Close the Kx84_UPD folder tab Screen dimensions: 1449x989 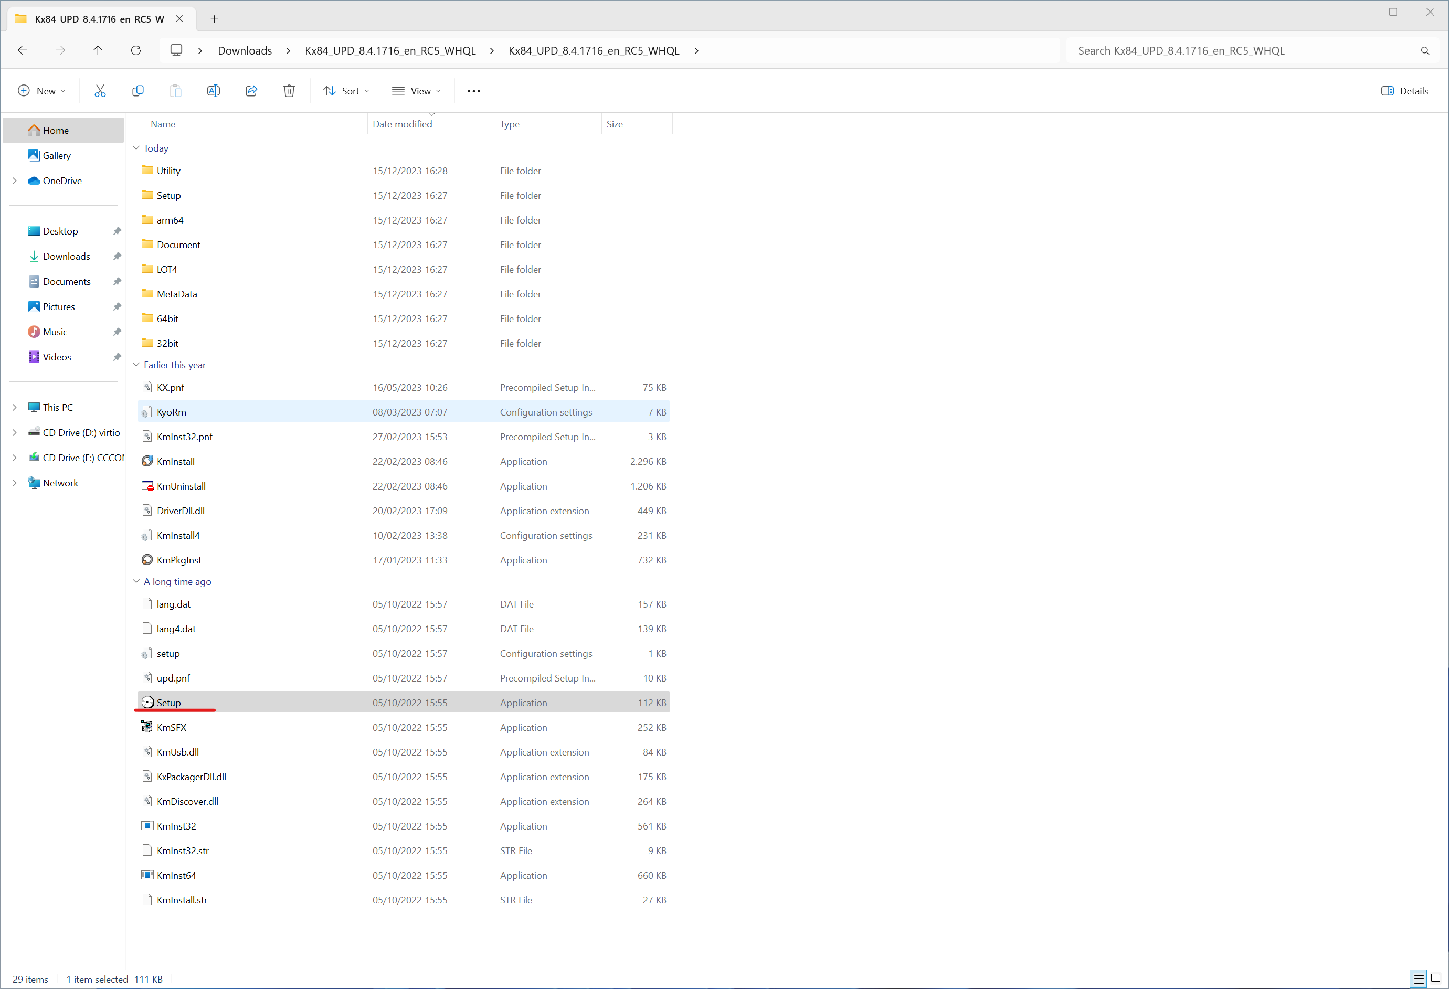tap(179, 19)
